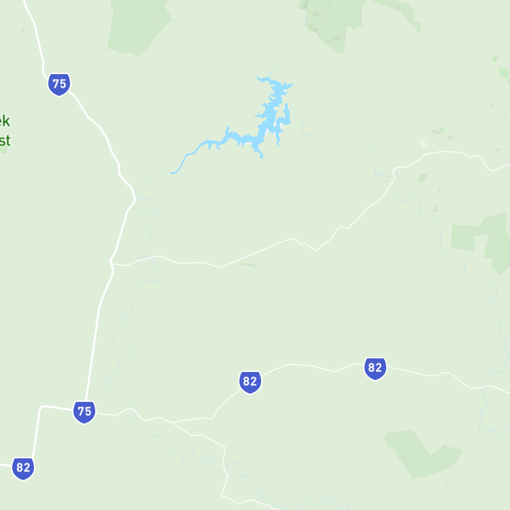The width and height of the screenshot is (510, 510).
Task: Select the central route 82 shield
Action: (250, 382)
